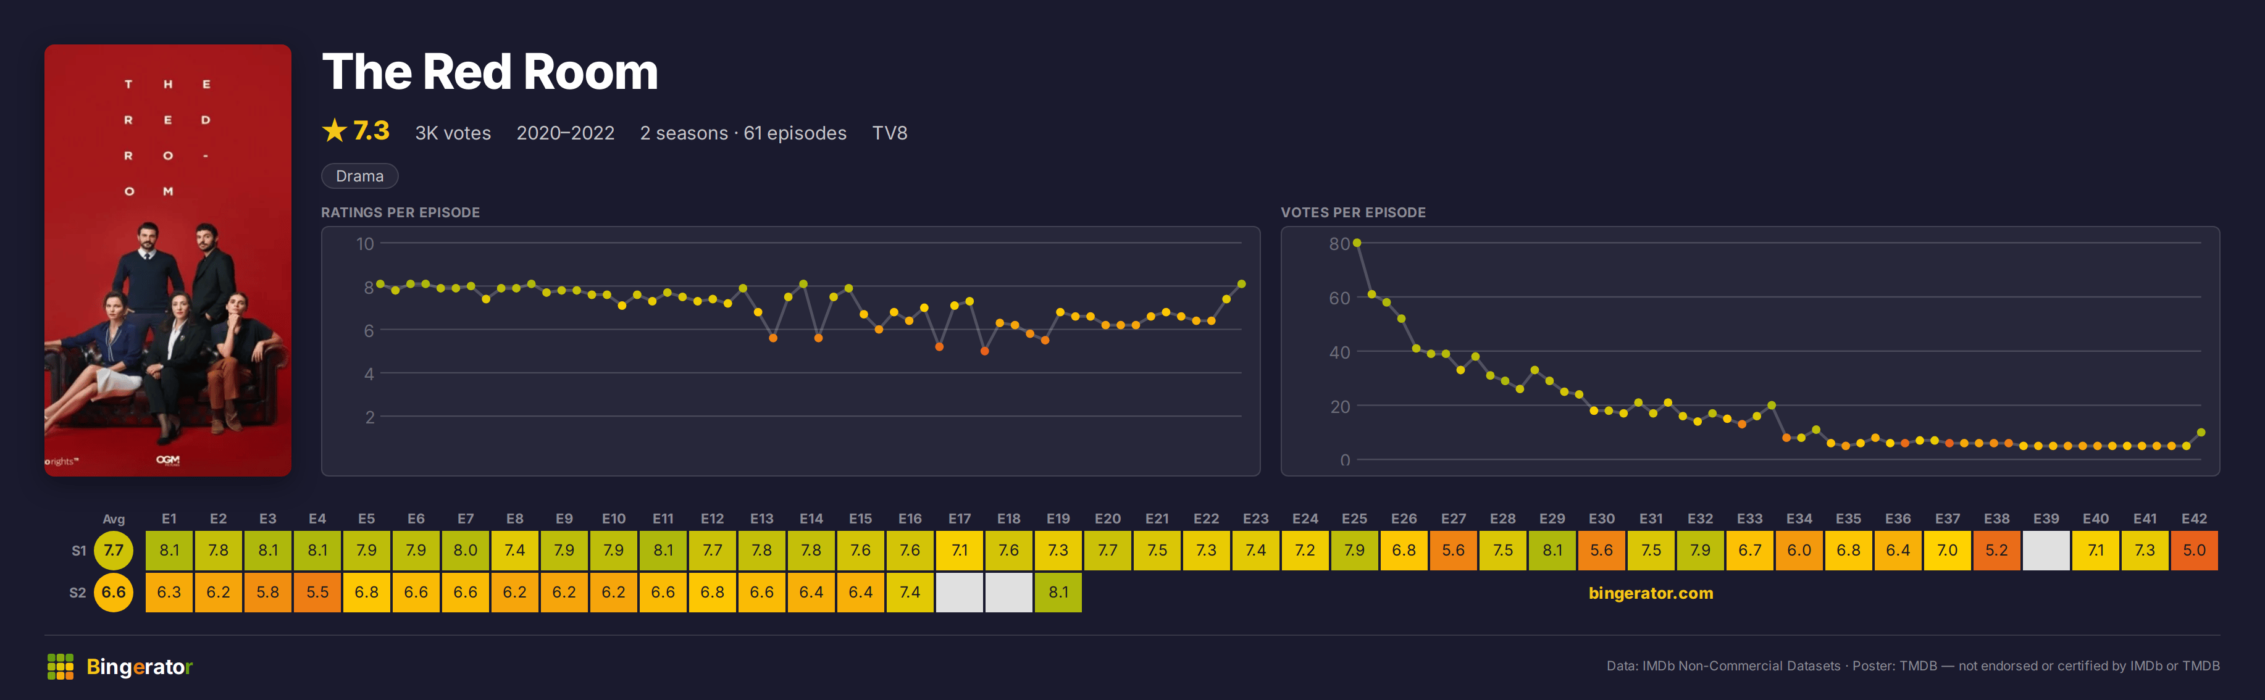Screen dimensions: 2265x700
Task: Select the S1 average 7.7 circle
Action: coord(114,551)
